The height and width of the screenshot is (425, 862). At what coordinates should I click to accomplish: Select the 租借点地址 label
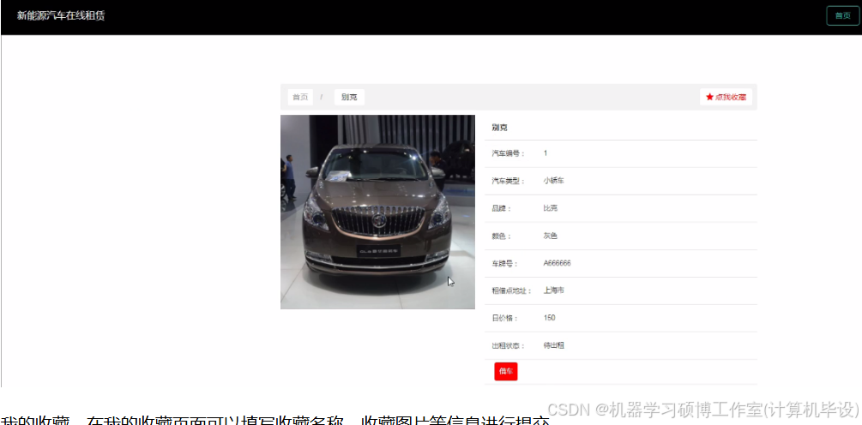[512, 291]
